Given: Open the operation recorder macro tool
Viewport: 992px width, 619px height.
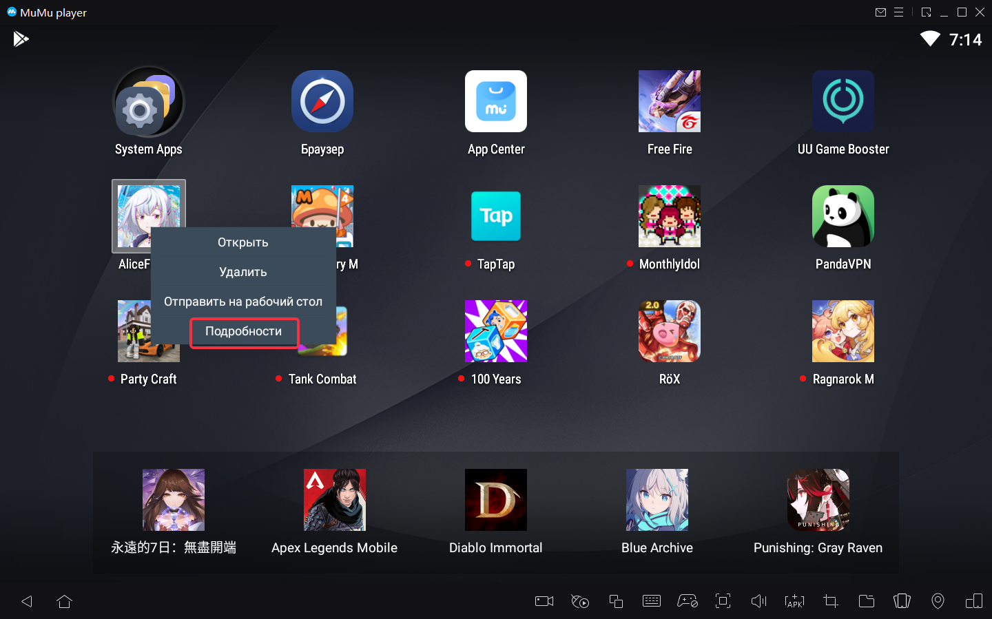Looking at the screenshot, I should pyautogui.click(x=580, y=601).
